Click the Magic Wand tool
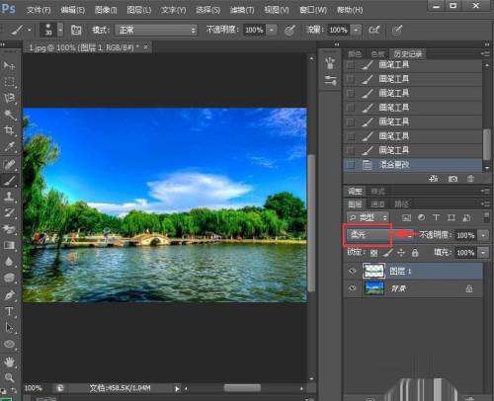The width and height of the screenshot is (494, 401). (x=9, y=115)
